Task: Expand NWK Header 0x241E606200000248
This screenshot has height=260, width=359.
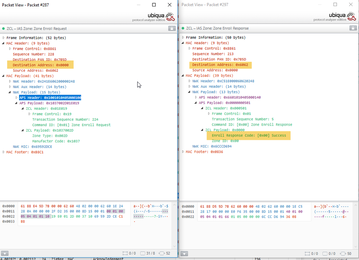Action: pyautogui.click(x=10, y=81)
